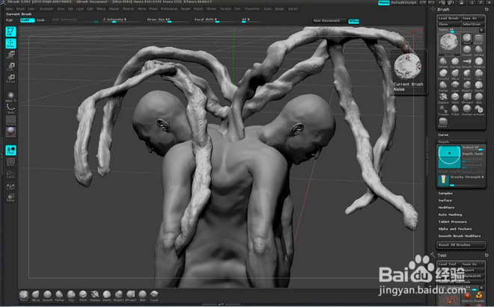Pick Flatten brush in bottom shelf
The width and height of the screenshot is (494, 307).
[59, 296]
